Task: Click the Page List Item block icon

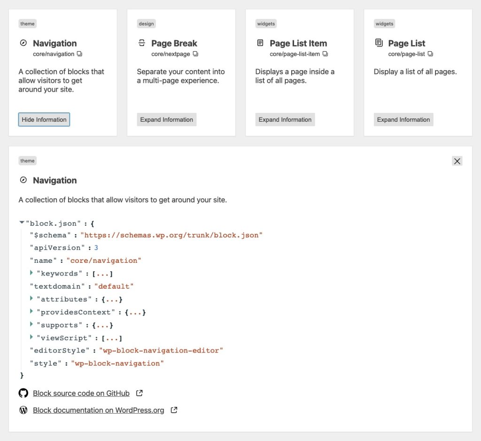Action: [x=260, y=43]
